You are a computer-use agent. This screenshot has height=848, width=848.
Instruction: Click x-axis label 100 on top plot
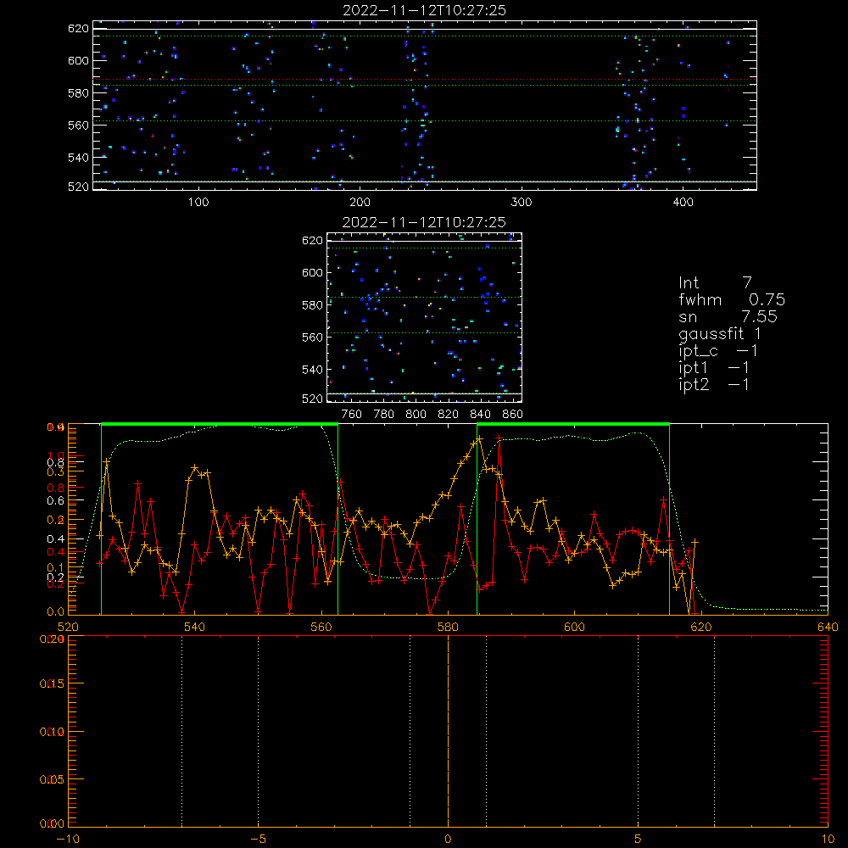(198, 203)
